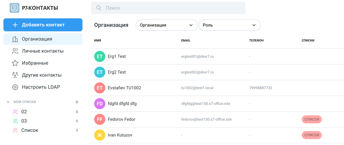This screenshot has height=145, width=344.
Task: Click the yellow IK avatar of Ivan Kutuzov
Action: coord(100,135)
